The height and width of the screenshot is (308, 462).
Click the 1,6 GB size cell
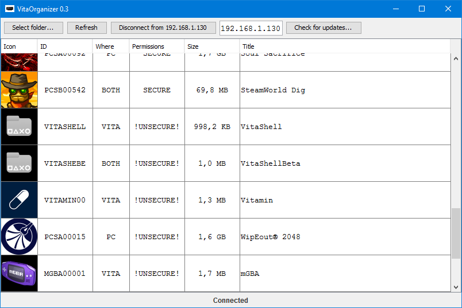[212, 236]
